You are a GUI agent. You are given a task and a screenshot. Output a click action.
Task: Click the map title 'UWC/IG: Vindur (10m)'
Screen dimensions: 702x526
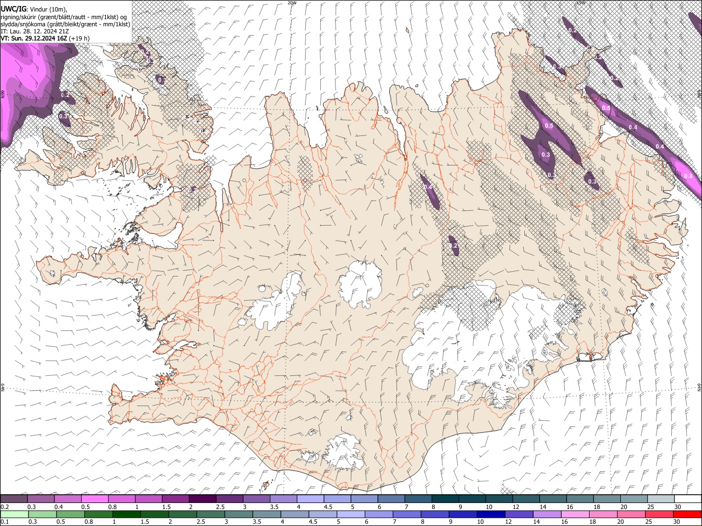[x=33, y=9]
